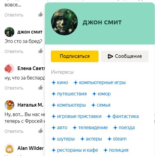
Task: Send a message via Сообщение button
Action: pos(125,56)
